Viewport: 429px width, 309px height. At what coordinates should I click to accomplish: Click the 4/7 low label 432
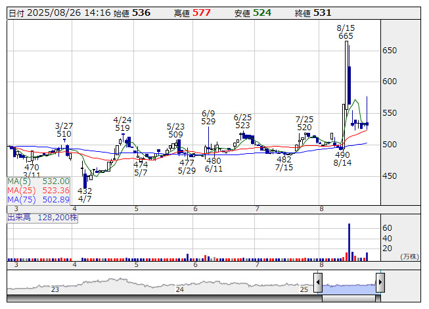point(85,191)
